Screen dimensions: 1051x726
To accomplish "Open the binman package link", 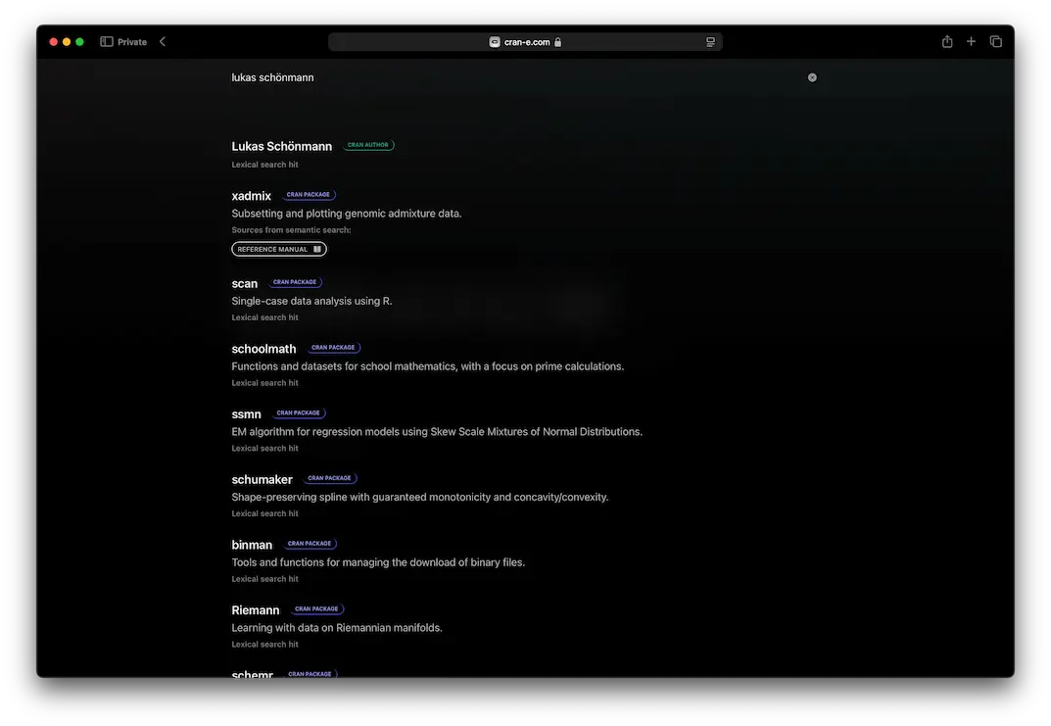I will point(252,545).
